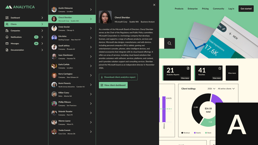Click the star icon on Favorites card
This screenshot has width=258, height=145.
click(x=220, y=68)
